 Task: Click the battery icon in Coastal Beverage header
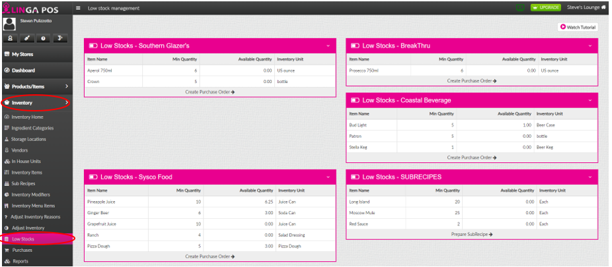pyautogui.click(x=355, y=100)
